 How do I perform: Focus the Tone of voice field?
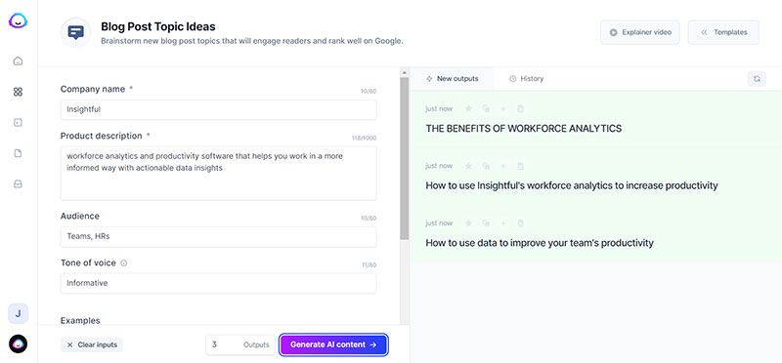pos(218,283)
